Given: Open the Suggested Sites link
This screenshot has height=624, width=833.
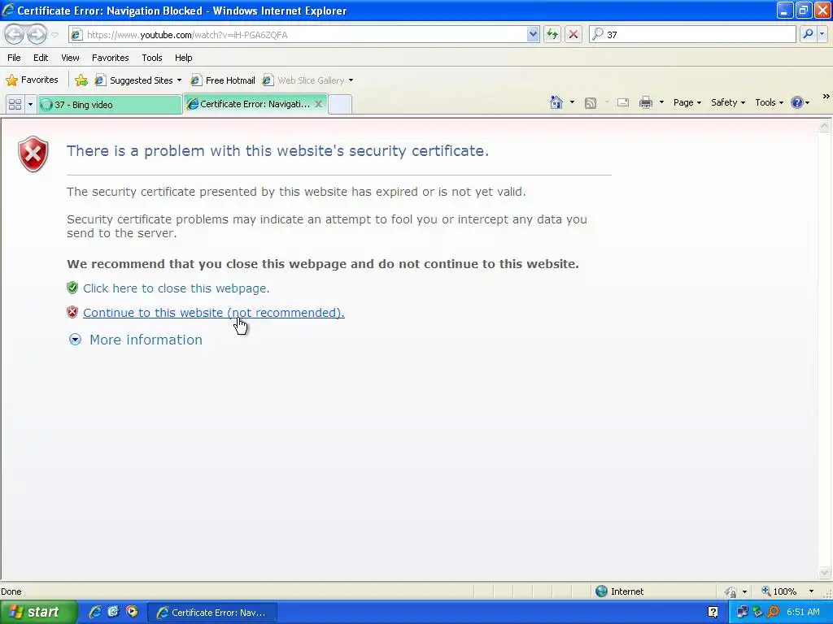Looking at the screenshot, I should click(137, 80).
